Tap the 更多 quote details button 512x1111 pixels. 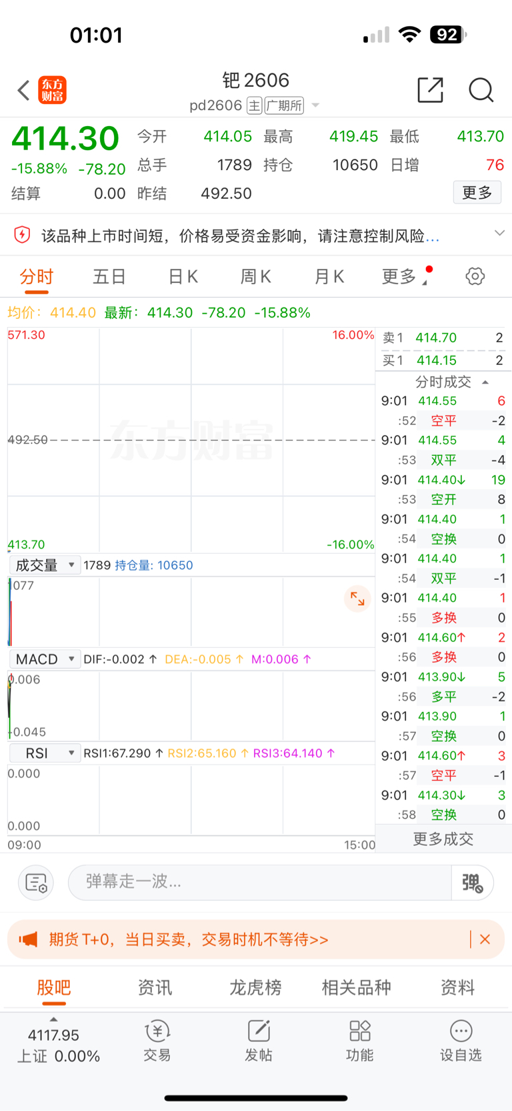pos(477,193)
